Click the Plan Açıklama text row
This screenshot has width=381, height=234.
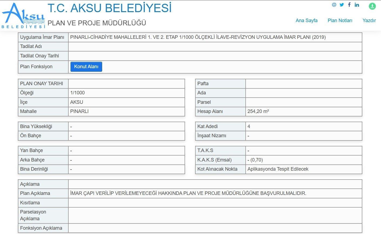point(188,193)
